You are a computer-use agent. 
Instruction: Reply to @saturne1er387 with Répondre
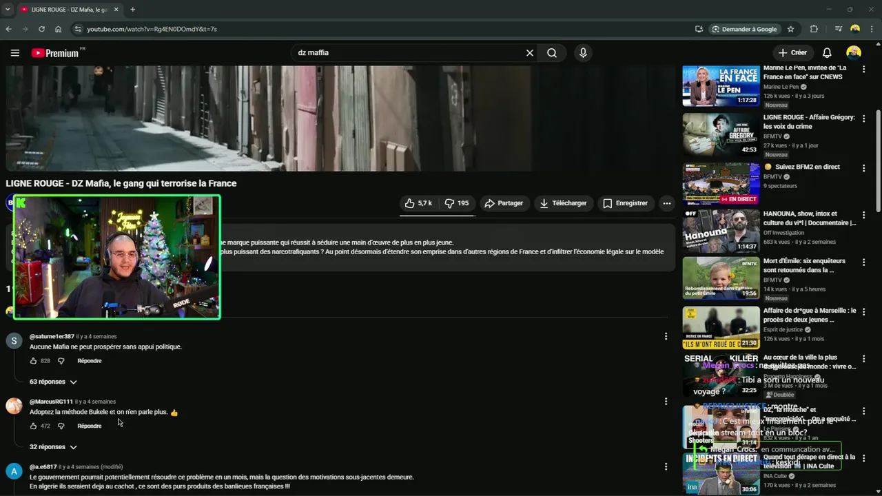[90, 361]
